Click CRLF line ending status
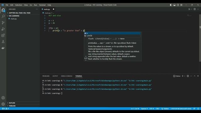This screenshot has width=201, height=113. click(x=157, y=109)
